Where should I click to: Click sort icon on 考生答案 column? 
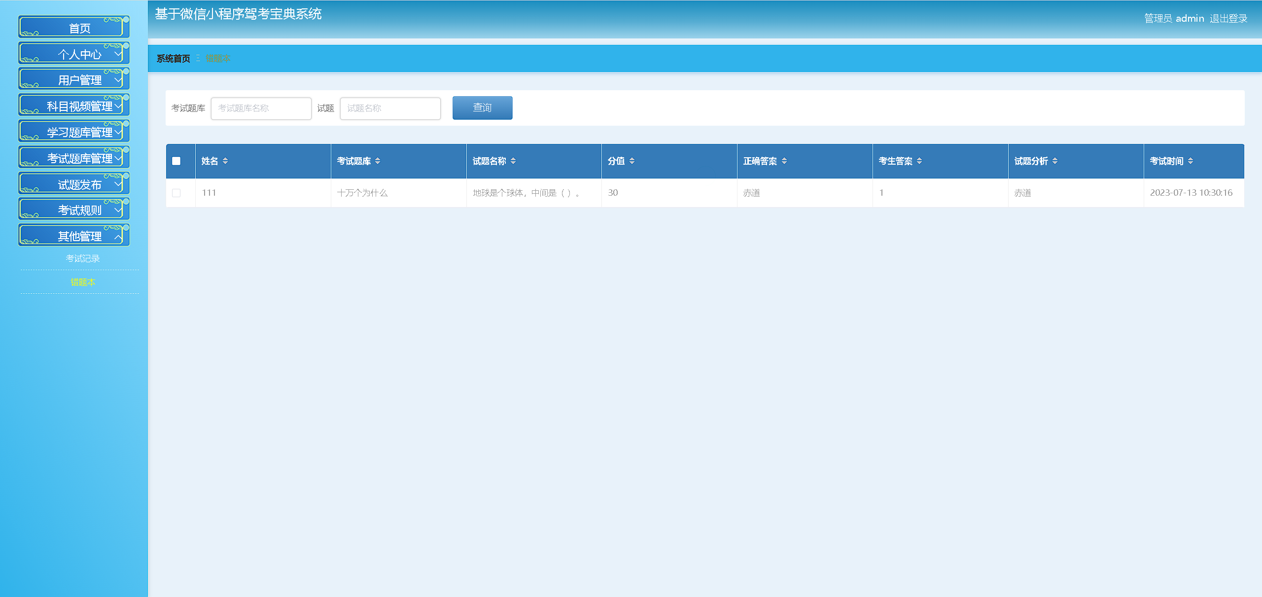pyautogui.click(x=919, y=161)
